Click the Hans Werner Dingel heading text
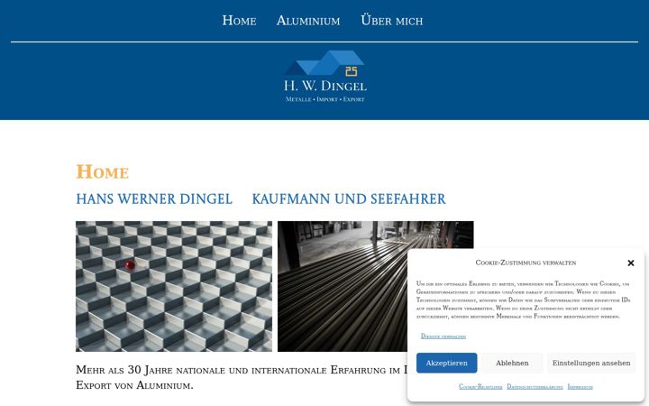 (x=154, y=198)
